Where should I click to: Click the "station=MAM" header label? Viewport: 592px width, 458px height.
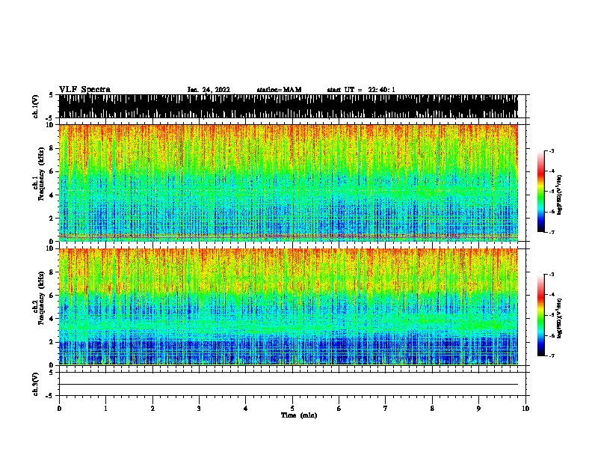[279, 90]
